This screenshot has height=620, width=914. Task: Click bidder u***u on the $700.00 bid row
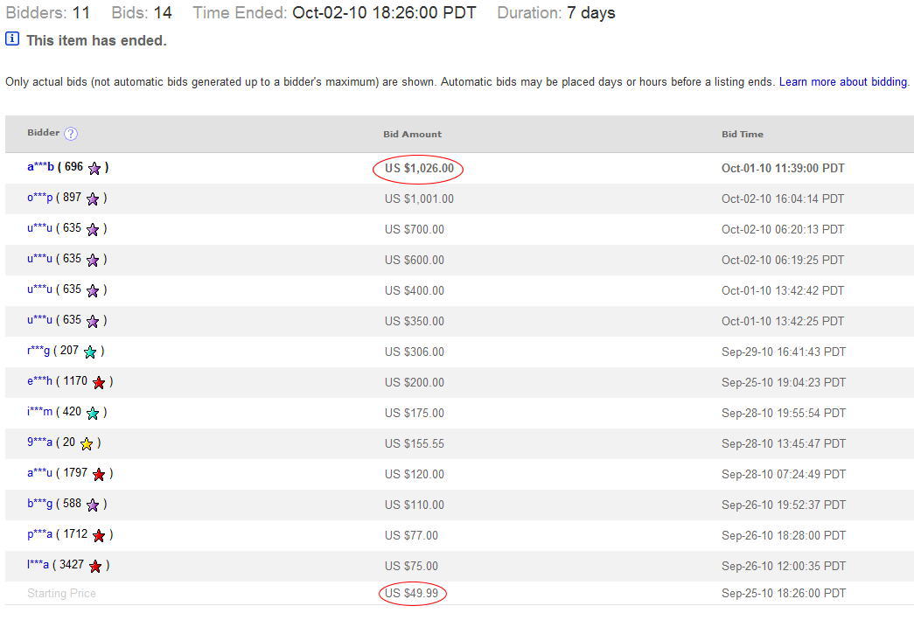40,228
